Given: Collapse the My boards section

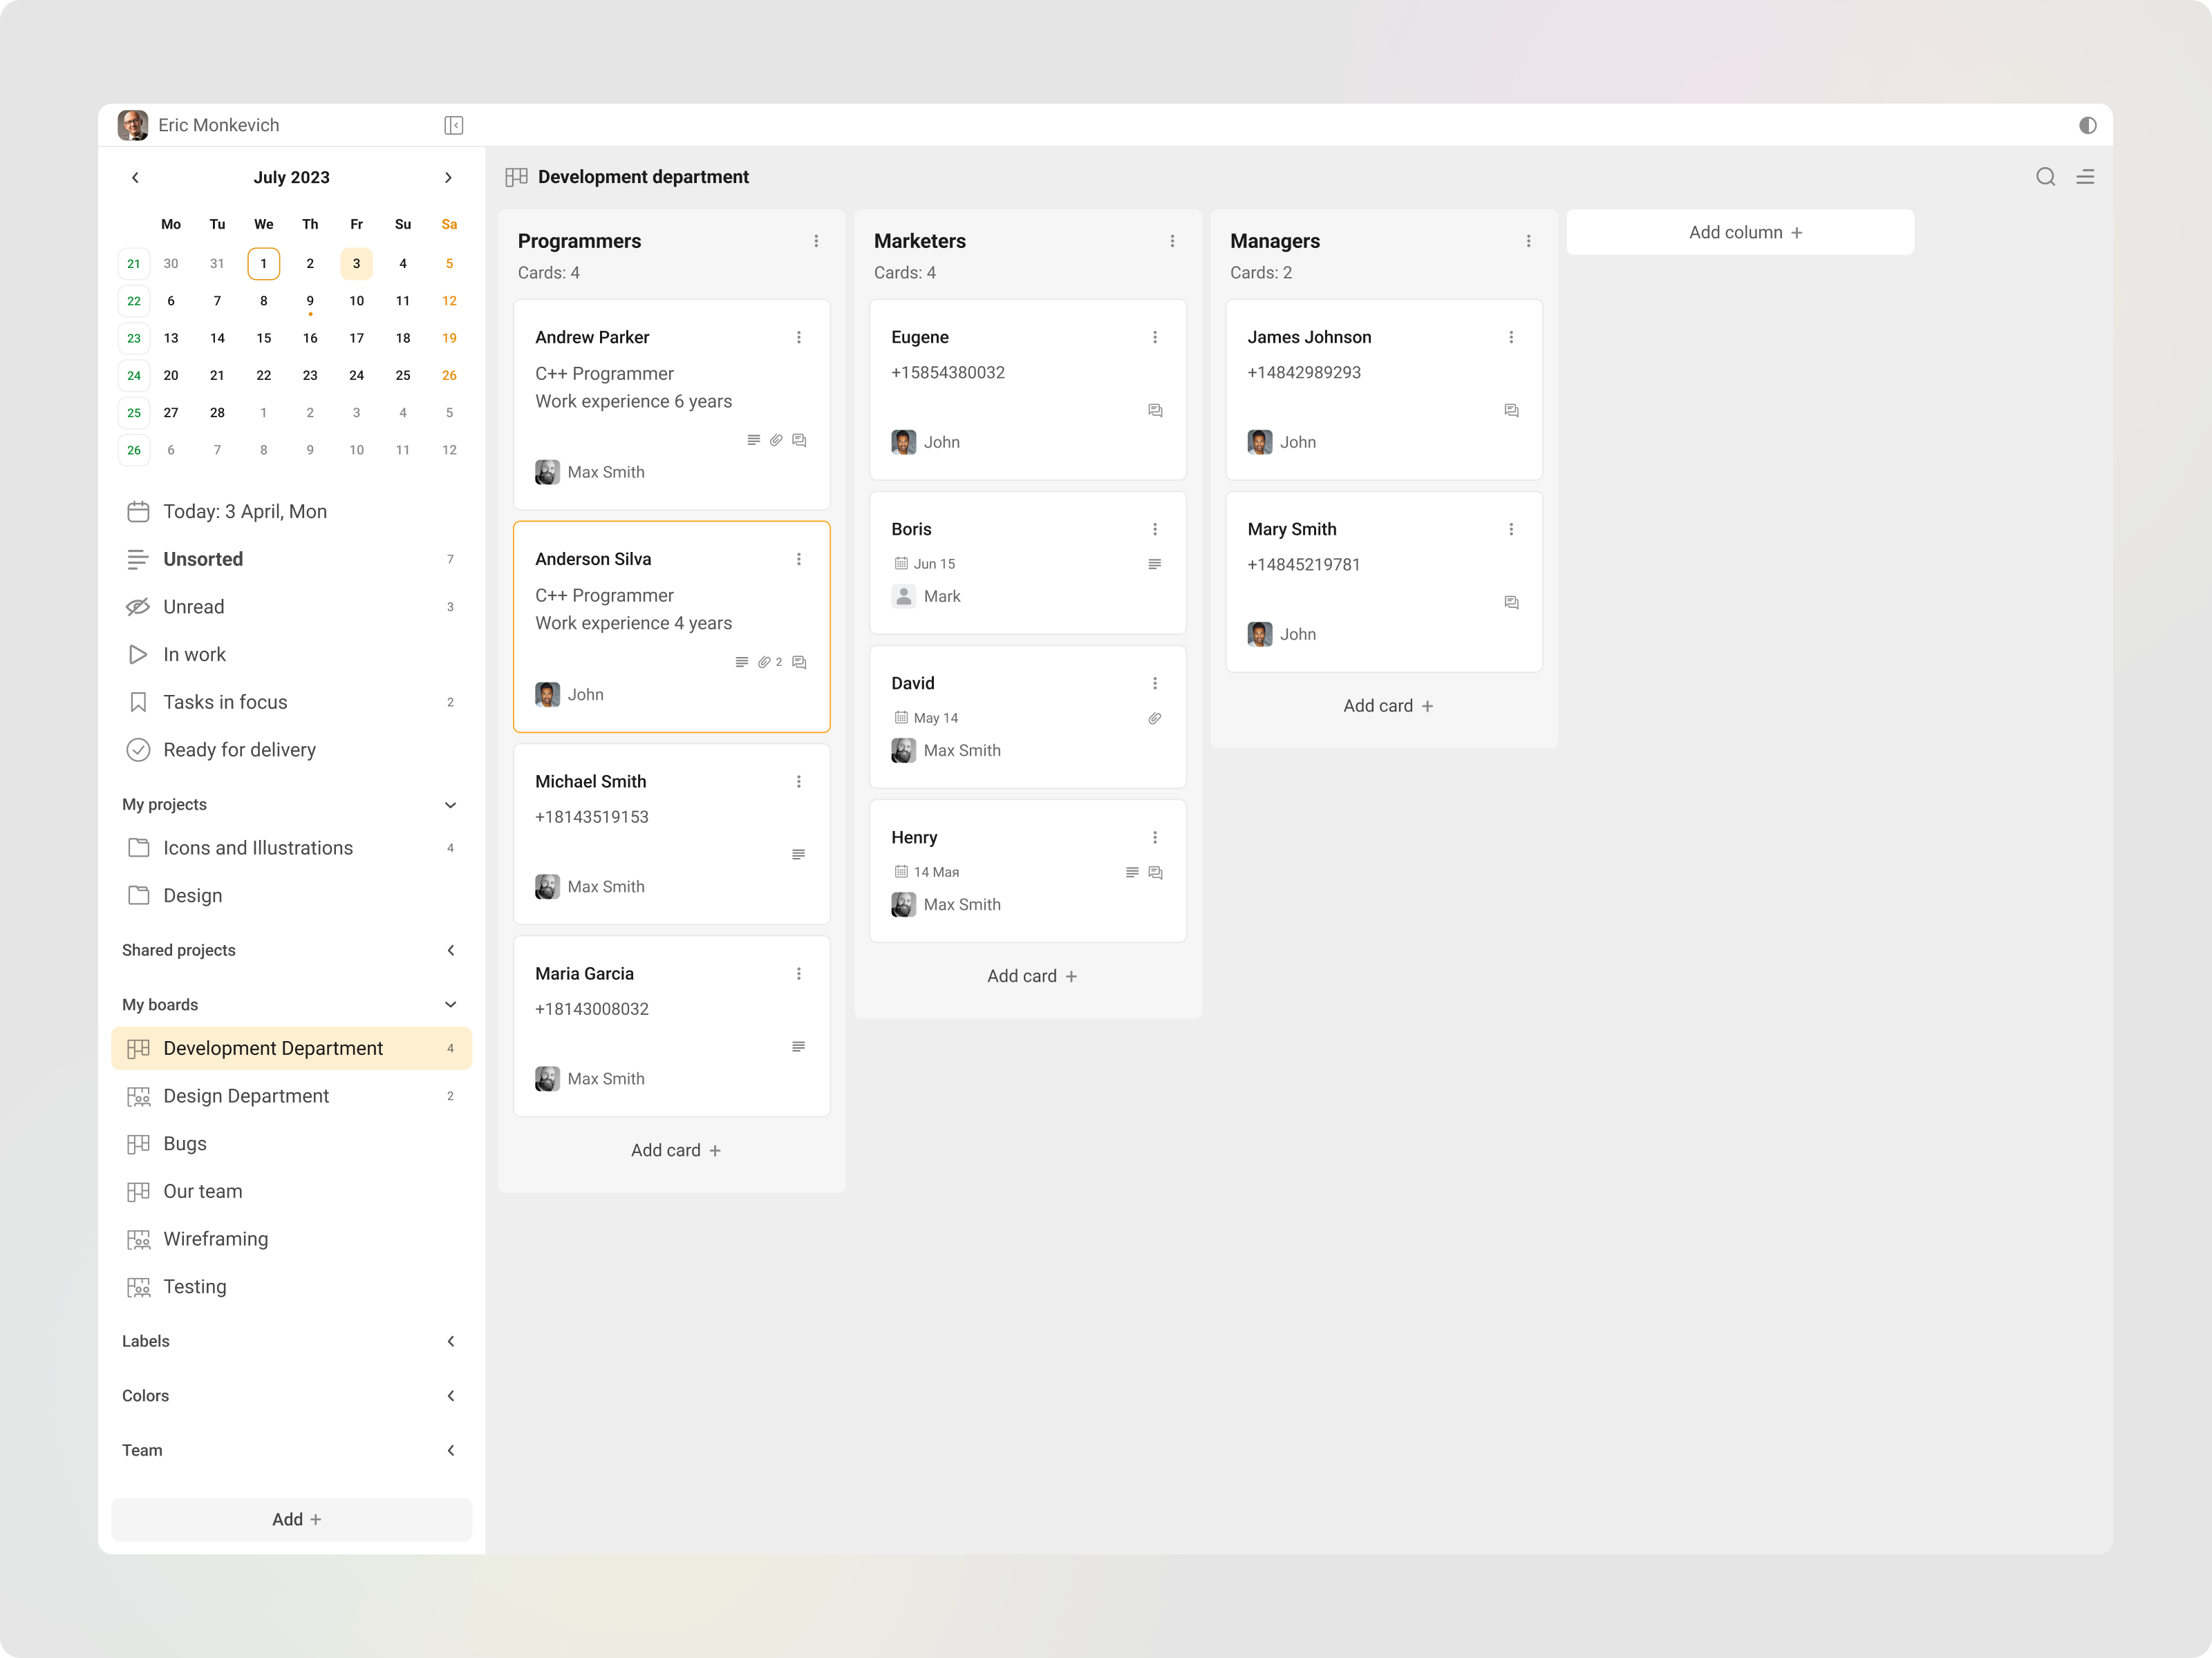Looking at the screenshot, I should [x=450, y=1004].
